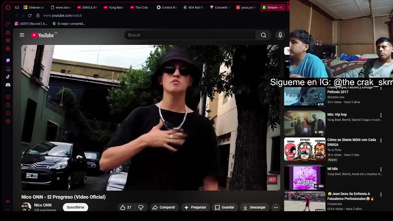Open the Mix: Hip hop thumbnail
Screen dimensions: 393x221
[x=305, y=123]
